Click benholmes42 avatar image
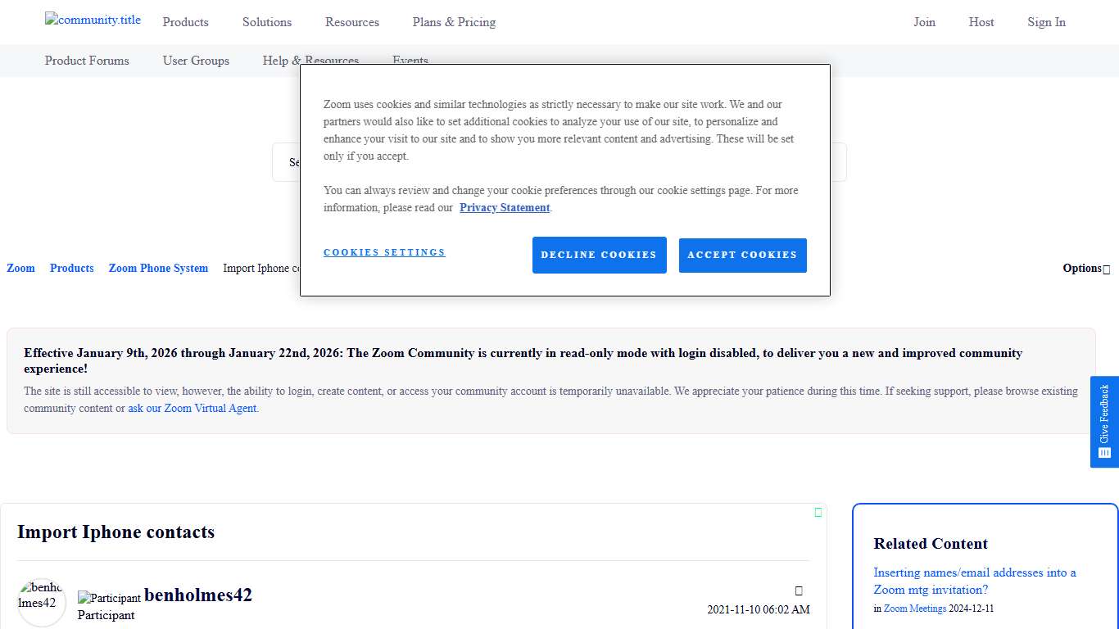The image size is (1119, 629). (x=41, y=602)
